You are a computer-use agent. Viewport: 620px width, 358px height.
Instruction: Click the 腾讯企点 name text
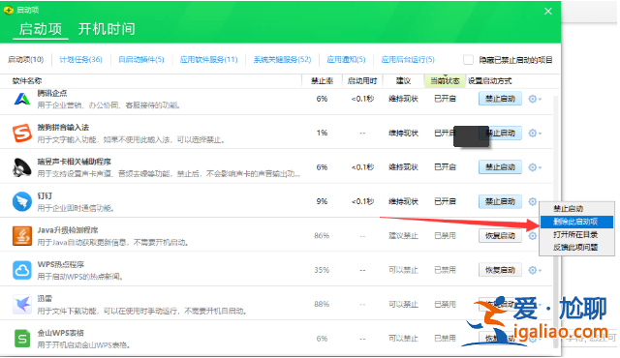point(52,94)
